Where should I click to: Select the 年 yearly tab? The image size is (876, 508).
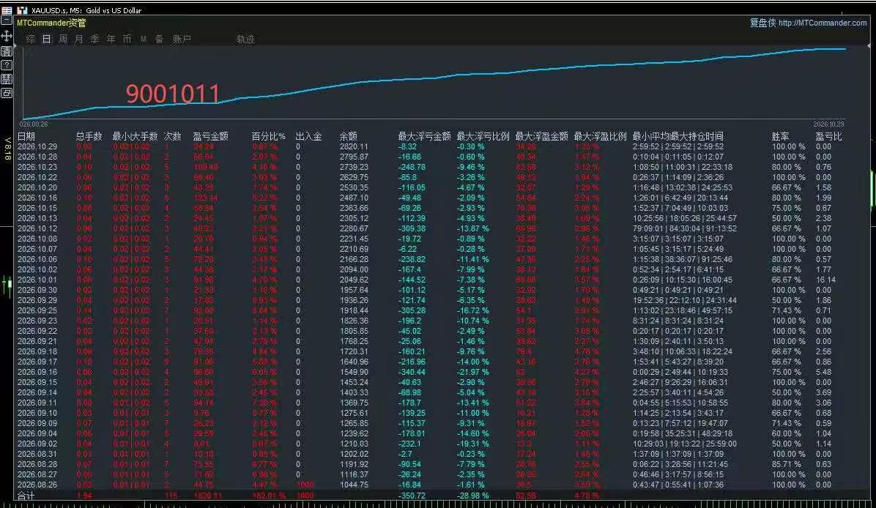coord(111,39)
